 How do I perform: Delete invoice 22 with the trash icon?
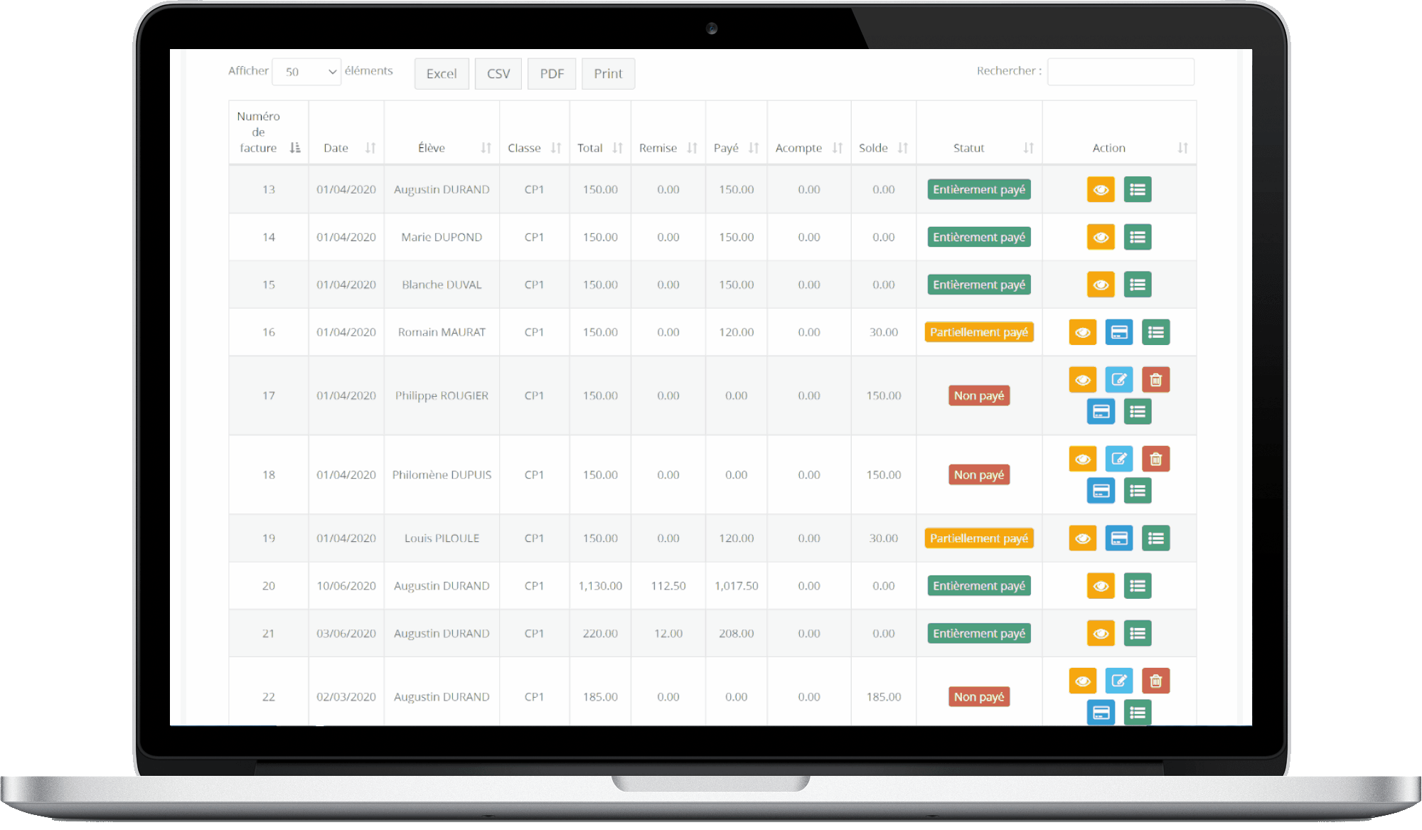(1156, 681)
